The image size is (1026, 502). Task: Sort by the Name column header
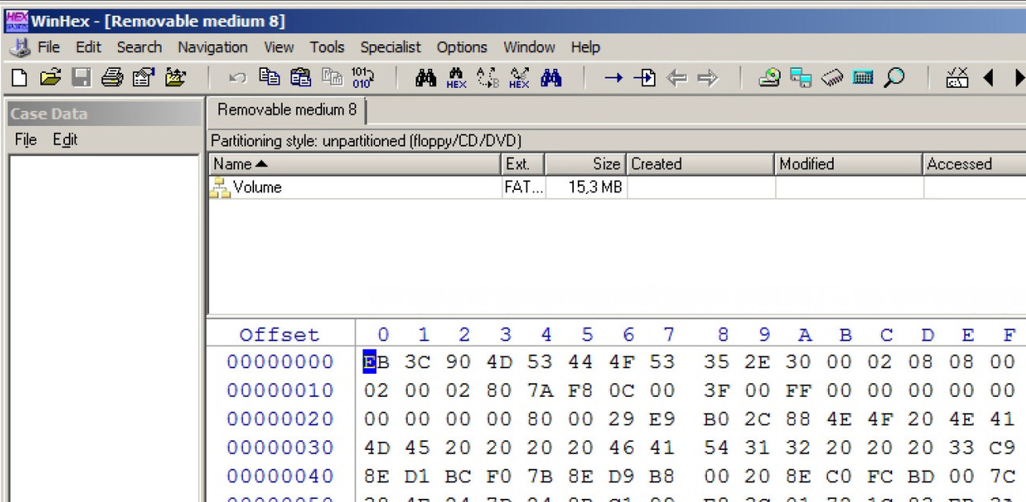click(x=354, y=164)
